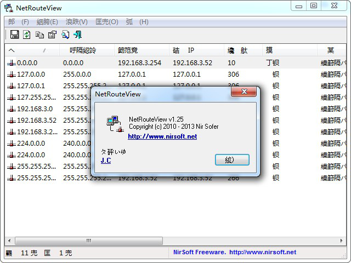Click the scrollbar right arrow
Viewport: 351px width, 263px height.
point(341,241)
